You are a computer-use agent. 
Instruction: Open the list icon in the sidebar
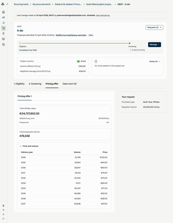(4, 23)
